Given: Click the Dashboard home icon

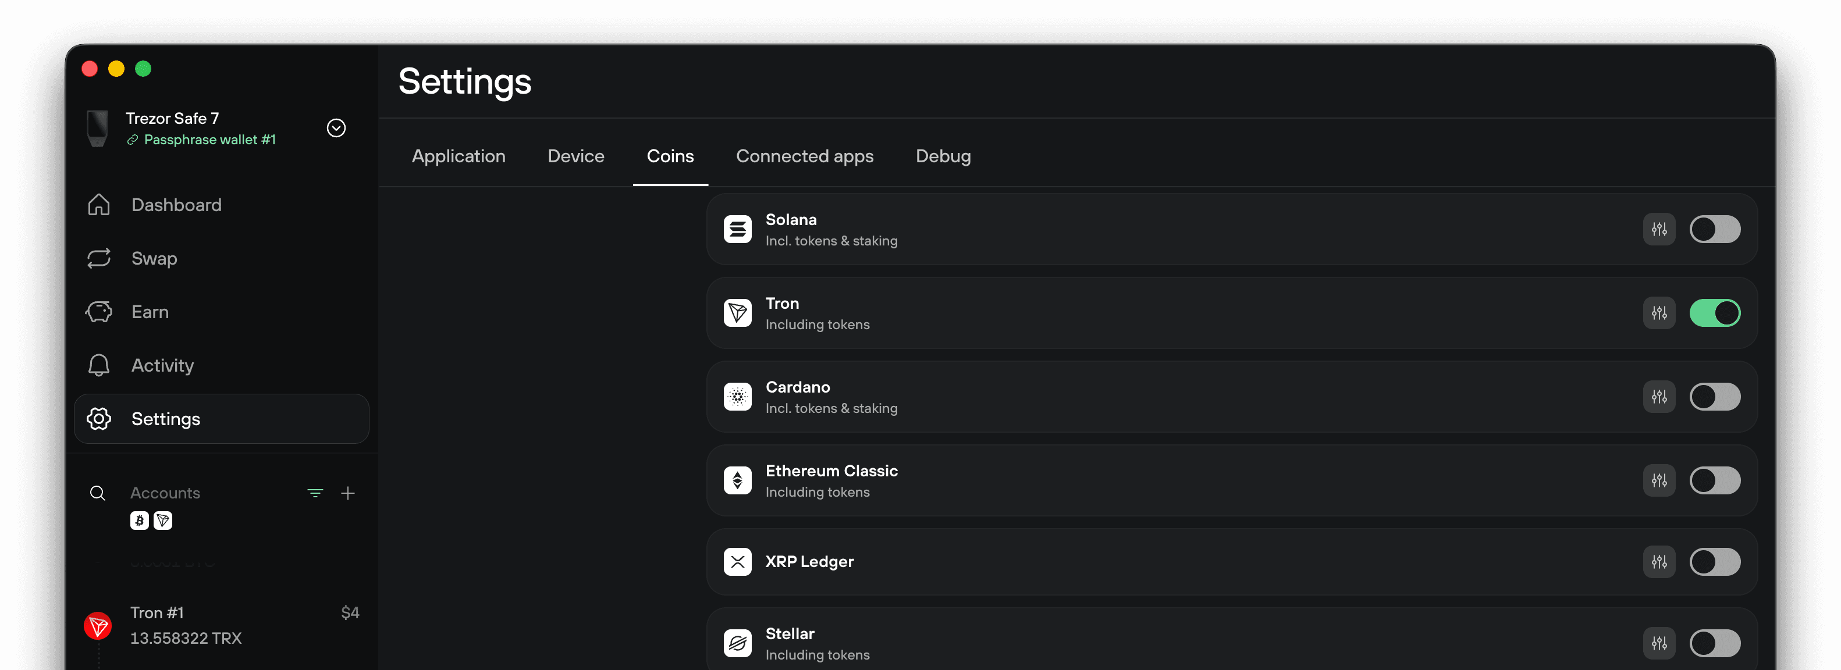Looking at the screenshot, I should coord(99,205).
